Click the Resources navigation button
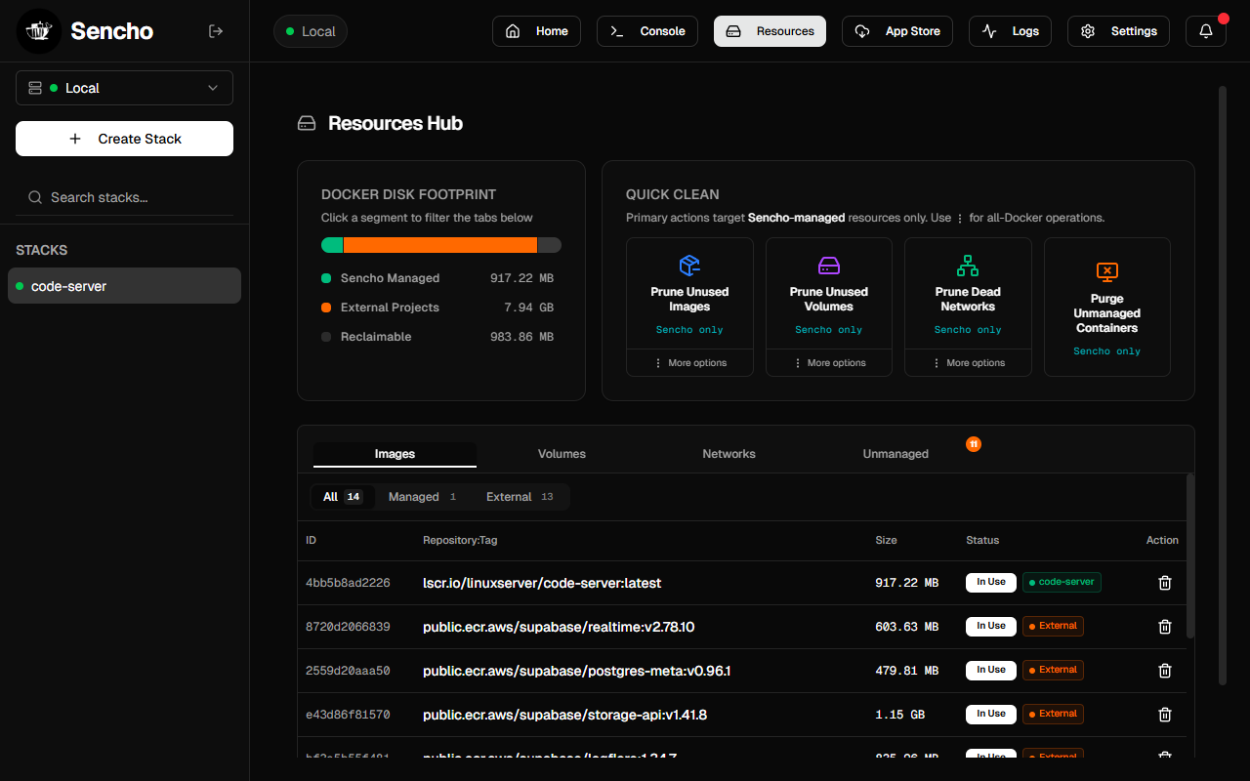Viewport: 1250px width, 781px height. click(770, 31)
